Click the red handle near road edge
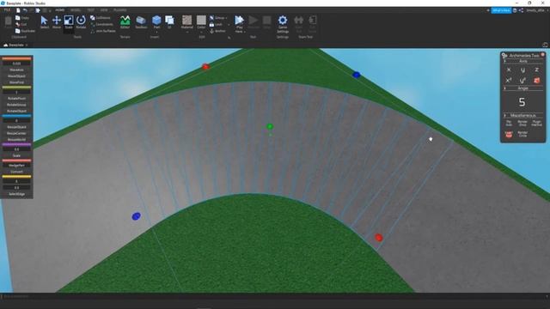The width and height of the screenshot is (550, 309). [378, 238]
